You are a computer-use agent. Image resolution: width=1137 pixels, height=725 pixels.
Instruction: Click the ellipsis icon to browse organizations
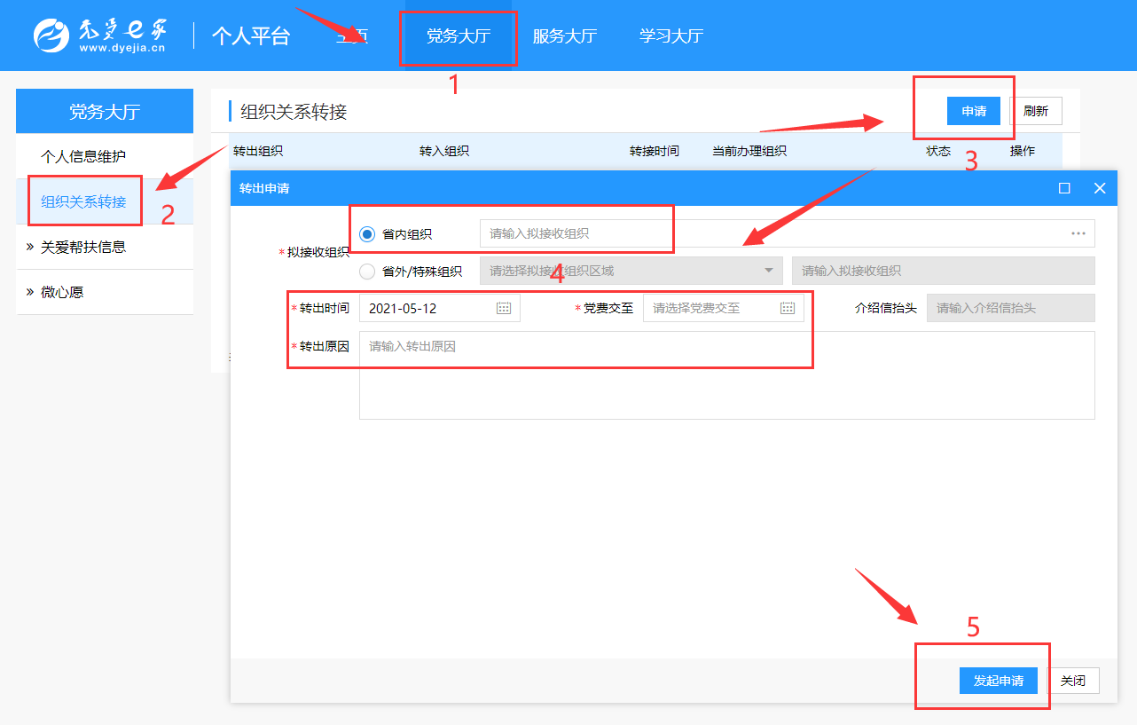click(1078, 233)
